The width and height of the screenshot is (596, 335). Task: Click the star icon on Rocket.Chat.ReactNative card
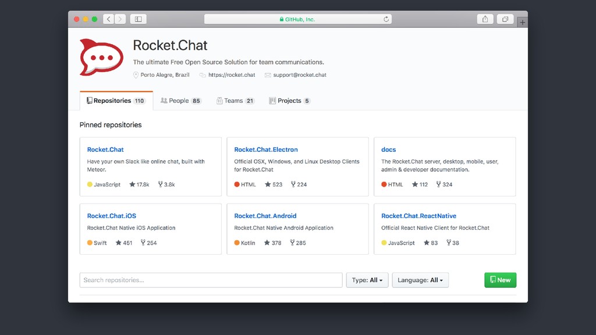pyautogui.click(x=427, y=243)
